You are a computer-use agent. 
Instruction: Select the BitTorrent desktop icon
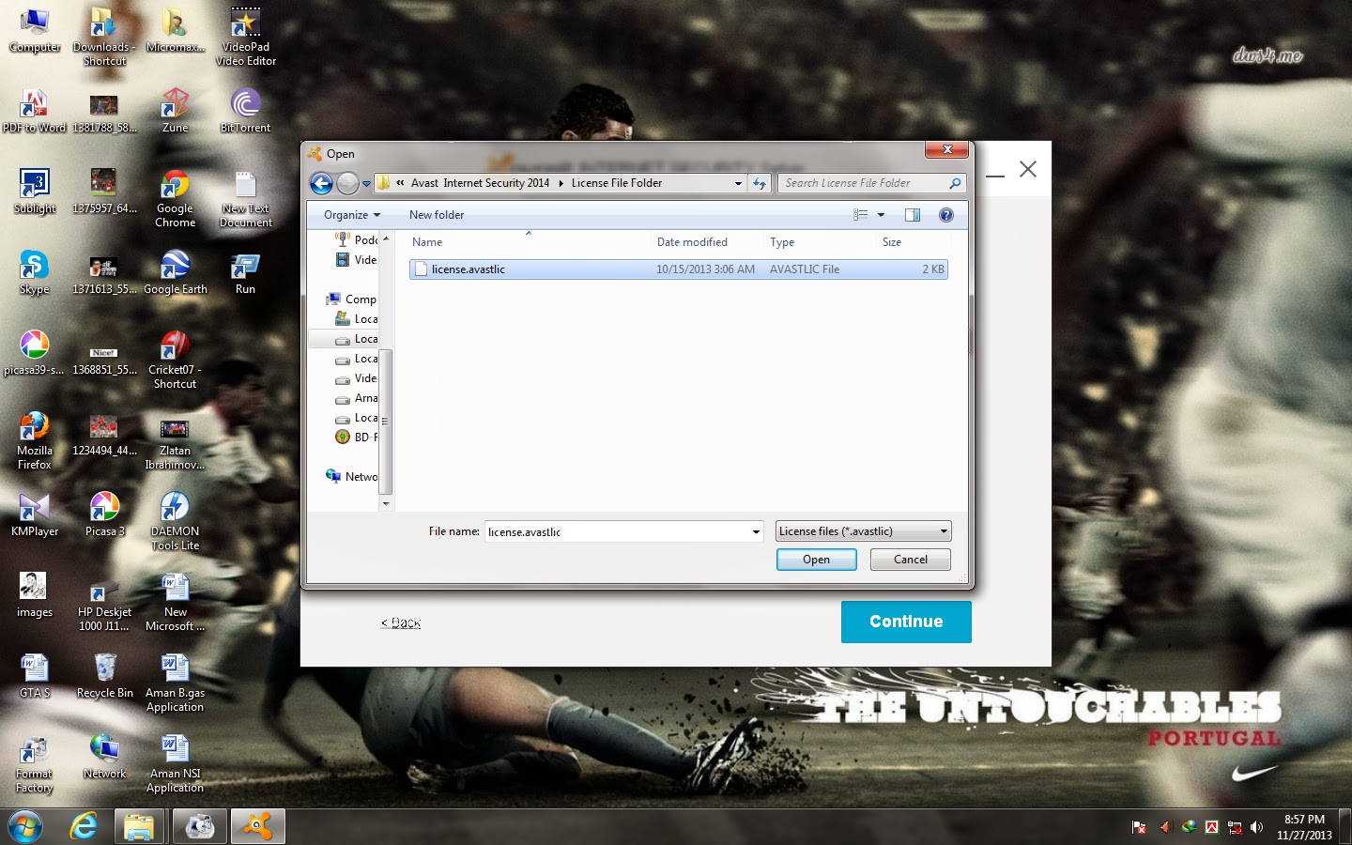tap(245, 110)
